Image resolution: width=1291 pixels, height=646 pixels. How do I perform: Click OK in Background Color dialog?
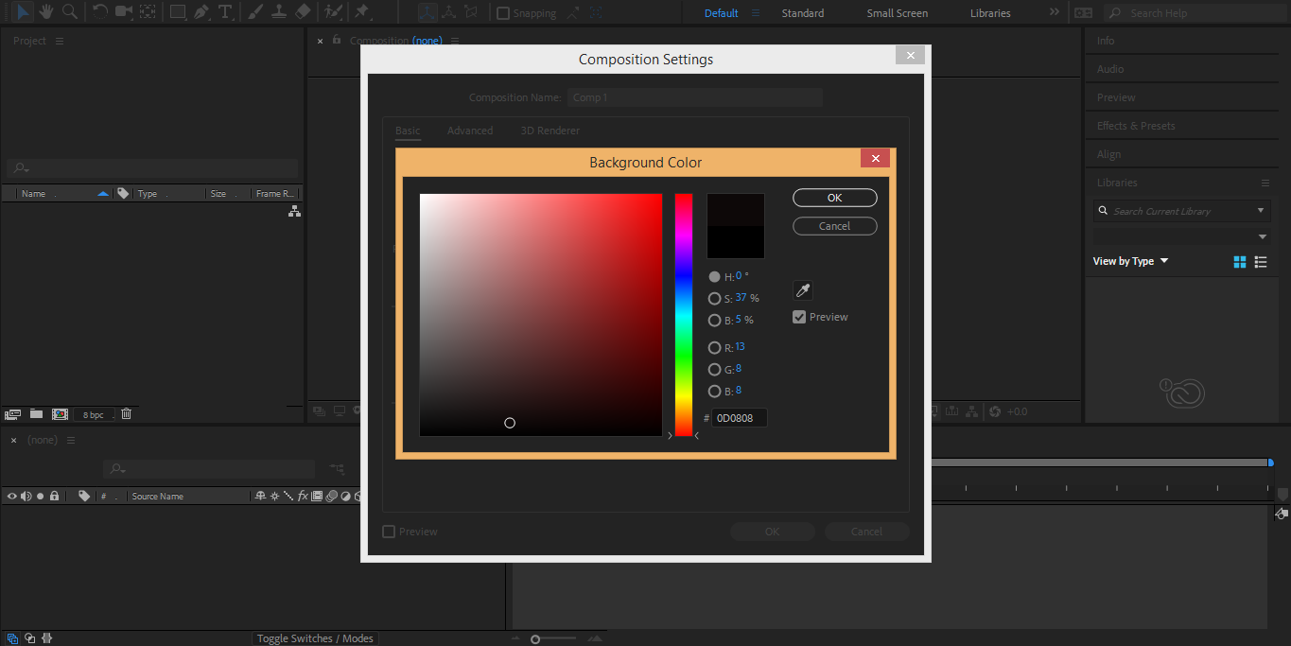tap(835, 198)
